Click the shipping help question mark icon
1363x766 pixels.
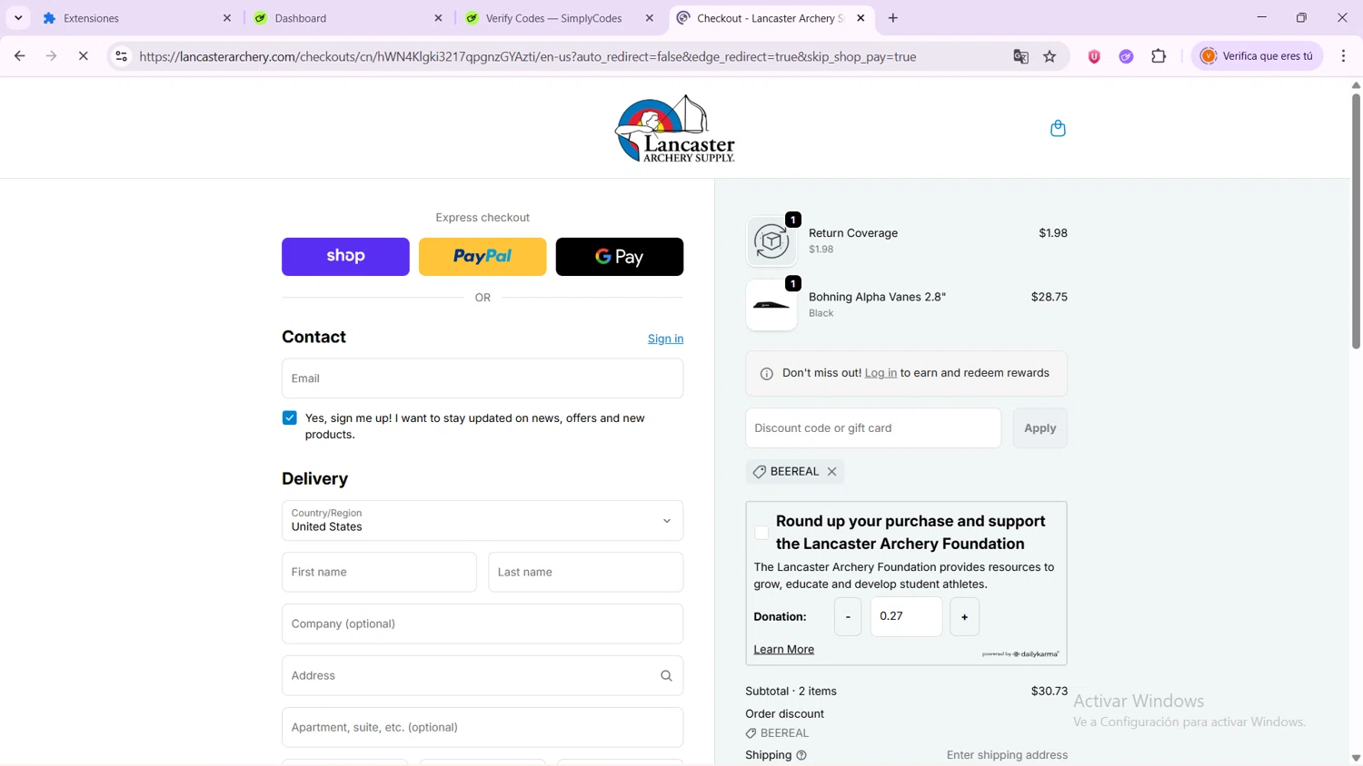pyautogui.click(x=801, y=755)
